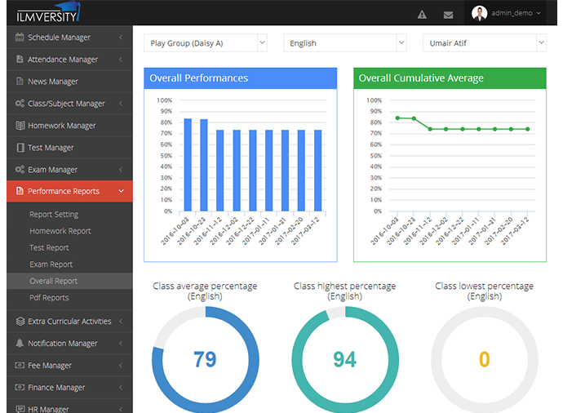Click the Fee Manager money icon
Image resolution: width=563 pixels, height=413 pixels.
click(x=20, y=365)
